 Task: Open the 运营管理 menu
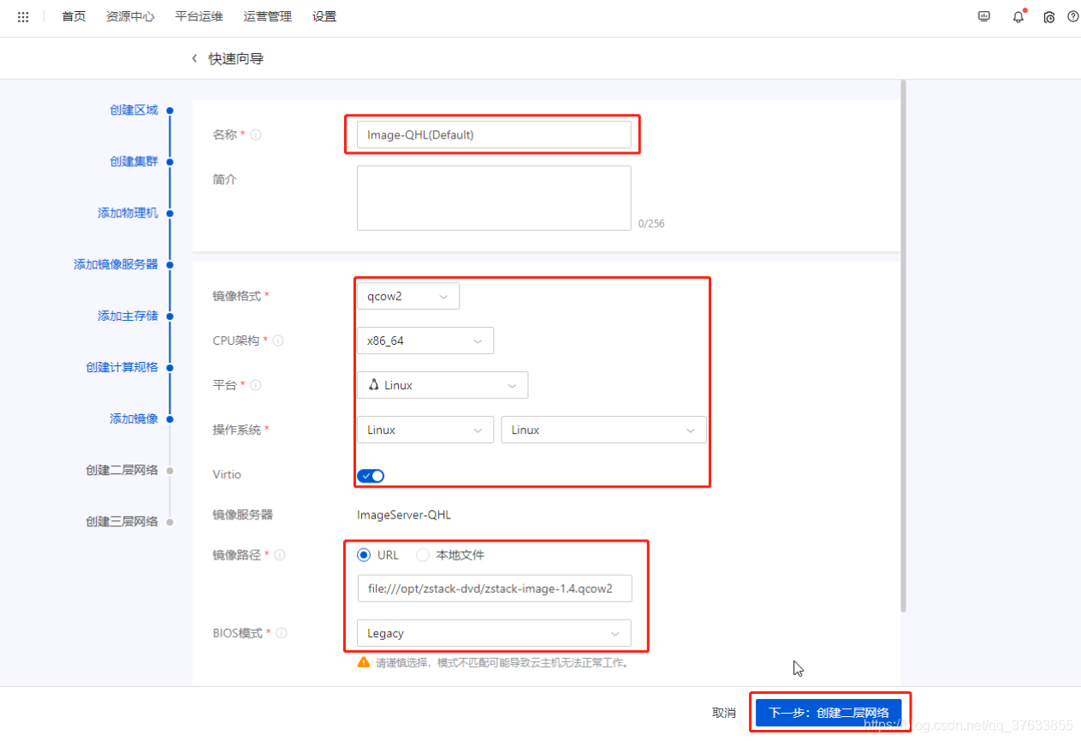tap(267, 16)
